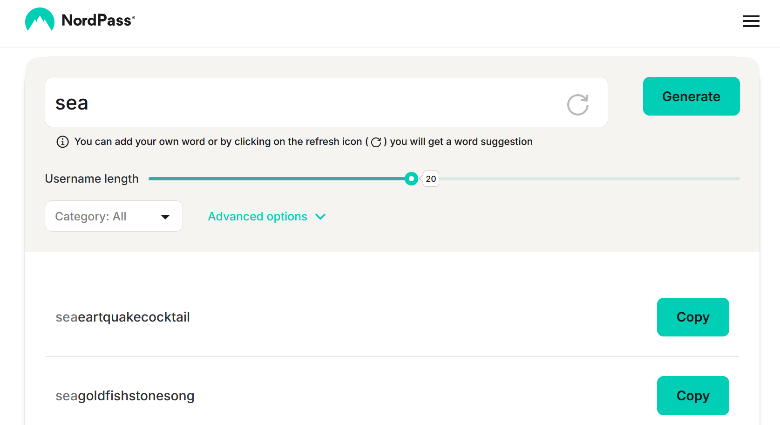The width and height of the screenshot is (780, 425).
Task: Click the NordPass mountain logo icon
Action: click(40, 20)
